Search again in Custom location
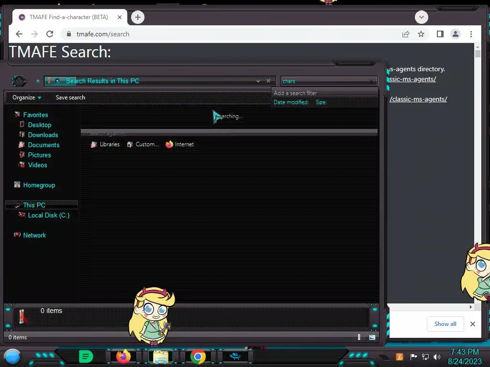Viewport: 490px width, 367px height. pos(143,144)
